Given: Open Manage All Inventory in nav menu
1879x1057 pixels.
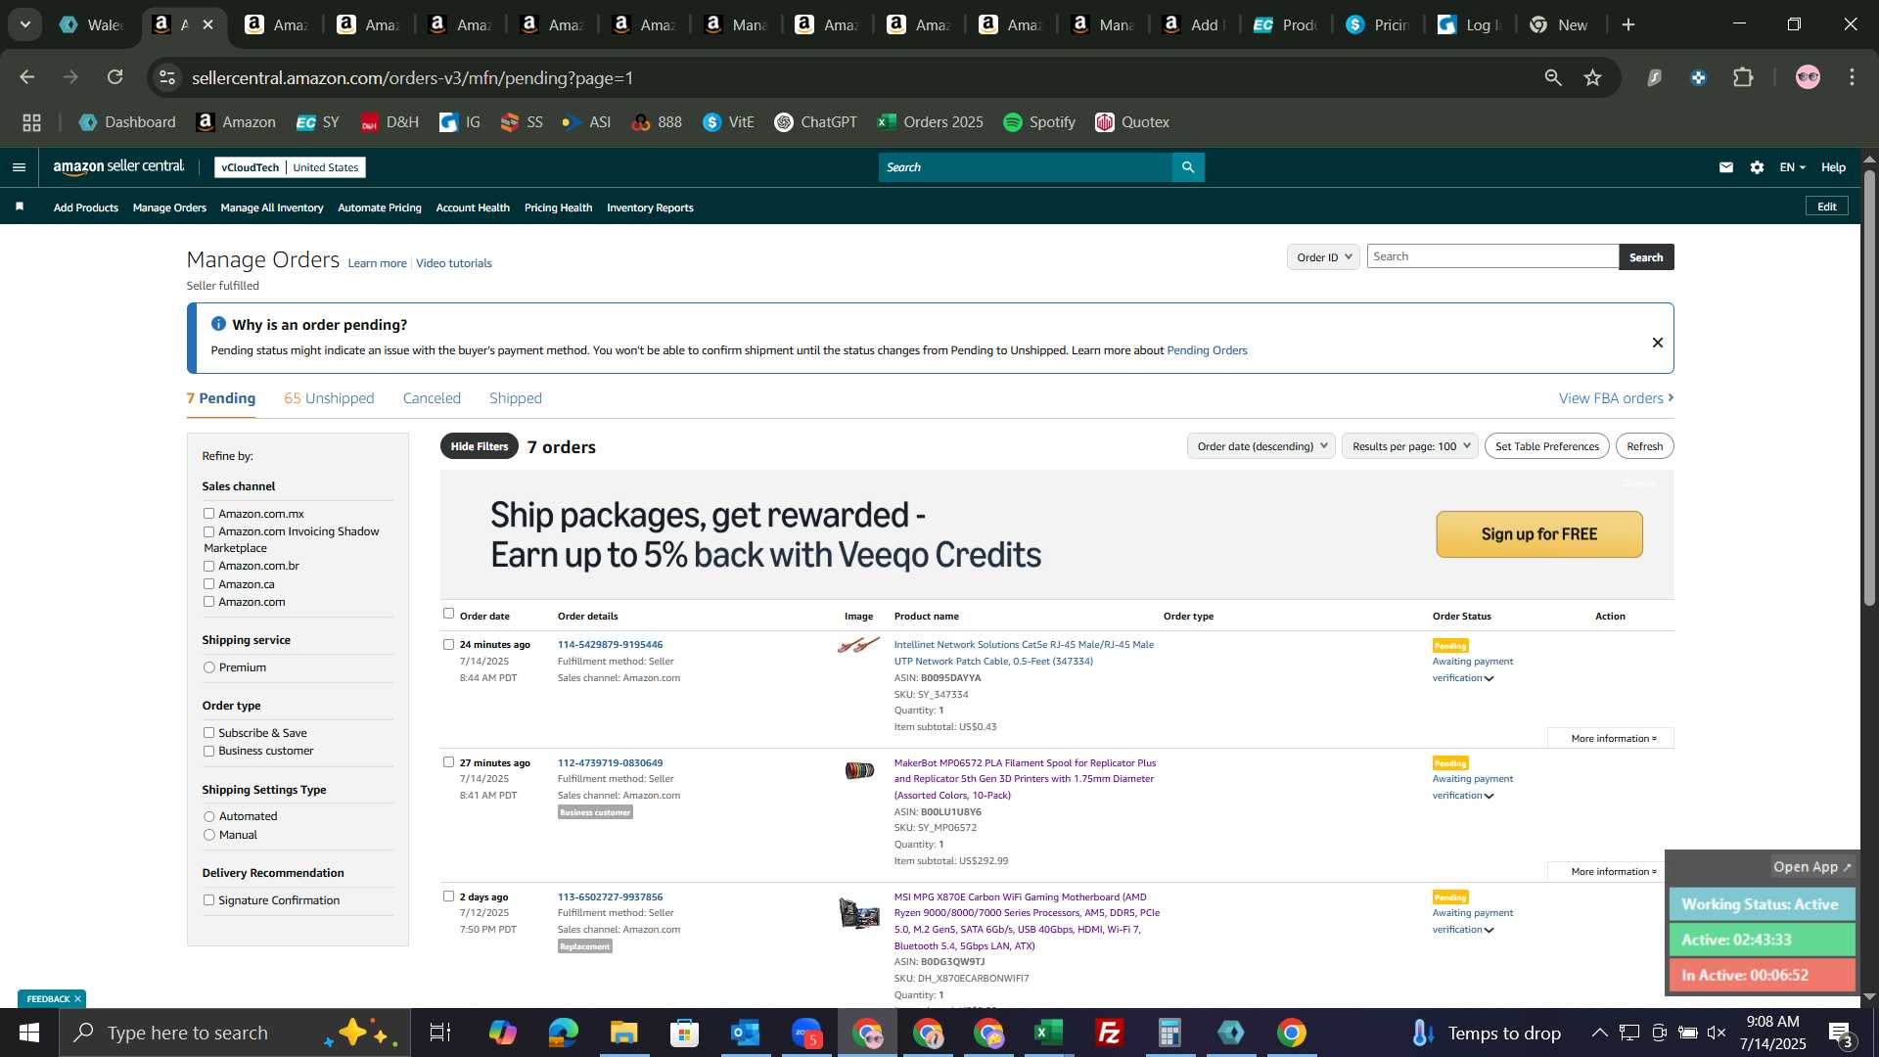Looking at the screenshot, I should click(x=272, y=207).
